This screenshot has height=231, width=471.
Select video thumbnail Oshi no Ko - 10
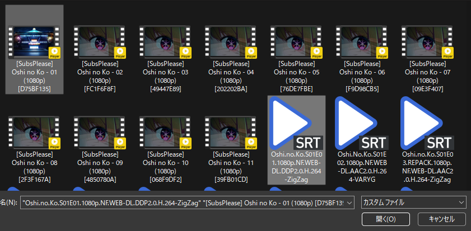click(165, 133)
